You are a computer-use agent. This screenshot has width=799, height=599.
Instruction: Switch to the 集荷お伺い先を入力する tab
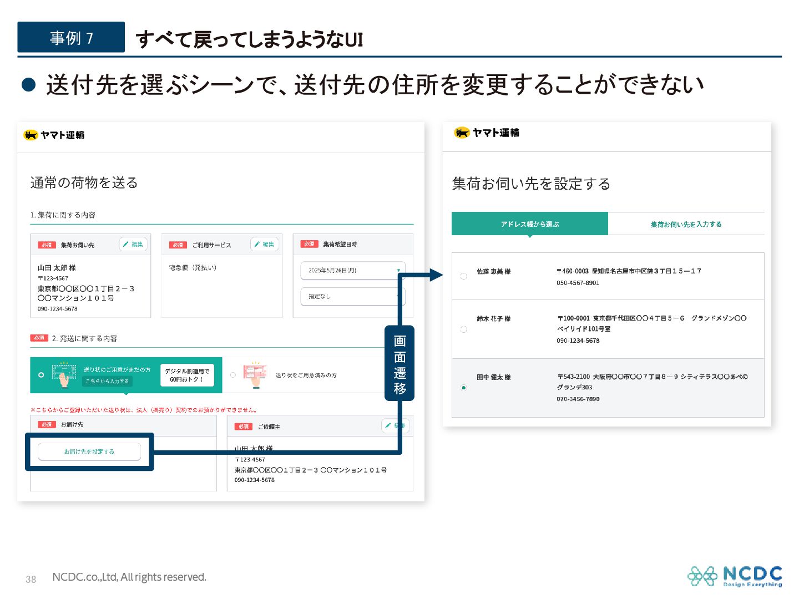pos(686,224)
